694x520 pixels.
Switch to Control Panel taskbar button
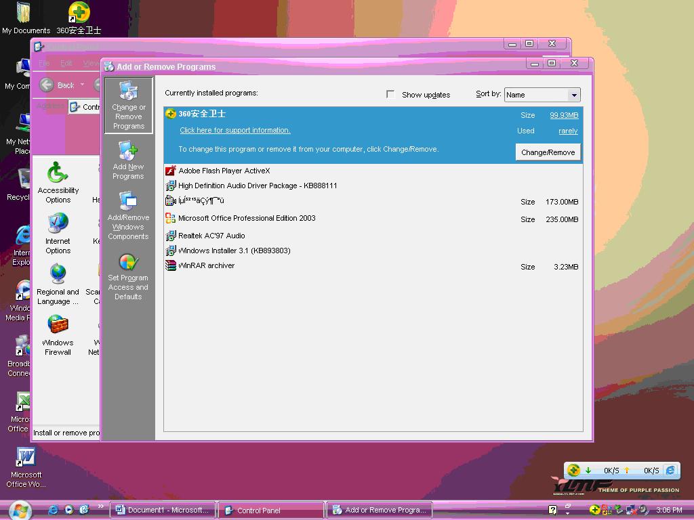(271, 510)
